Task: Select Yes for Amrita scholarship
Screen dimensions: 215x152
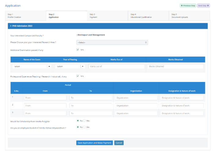Action: 85,121
